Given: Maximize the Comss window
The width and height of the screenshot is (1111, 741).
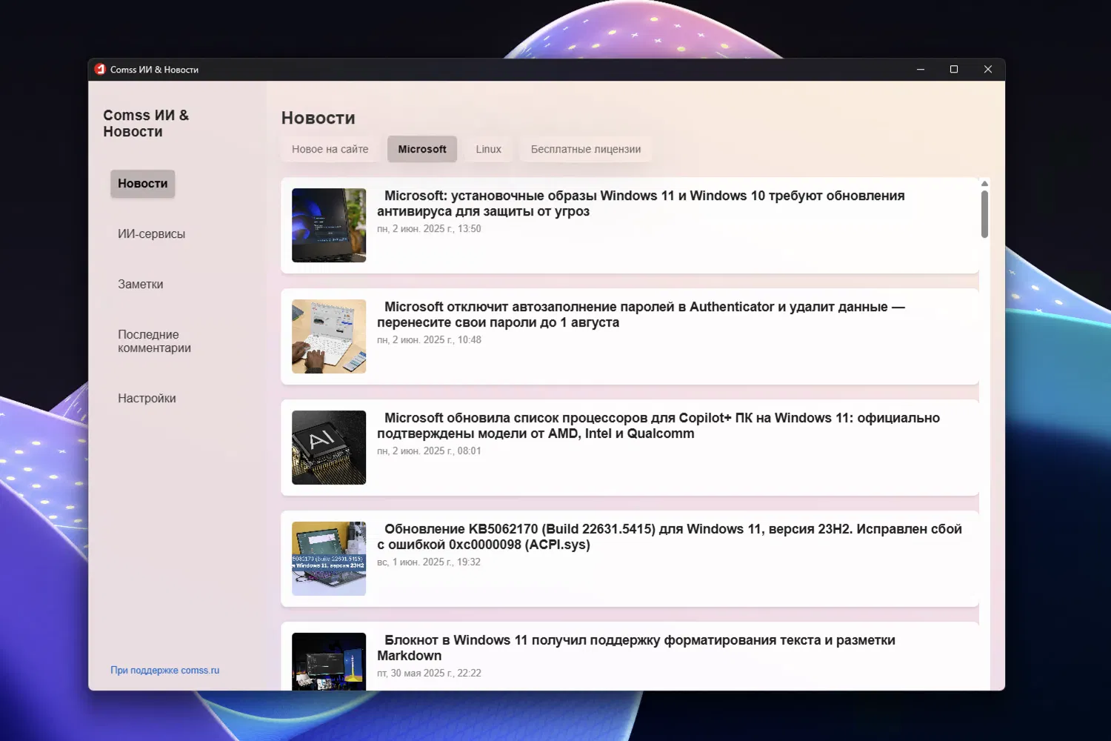Looking at the screenshot, I should [x=954, y=70].
